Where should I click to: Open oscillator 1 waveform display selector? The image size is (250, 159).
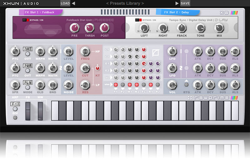tap(27, 49)
